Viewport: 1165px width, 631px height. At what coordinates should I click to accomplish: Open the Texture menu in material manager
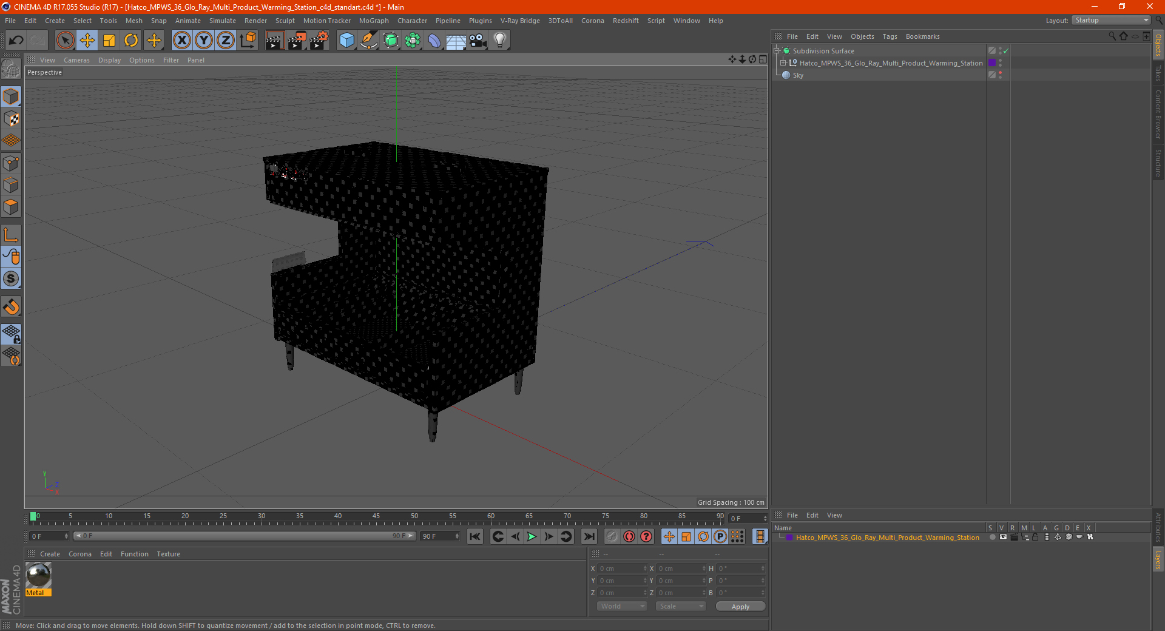pyautogui.click(x=168, y=554)
